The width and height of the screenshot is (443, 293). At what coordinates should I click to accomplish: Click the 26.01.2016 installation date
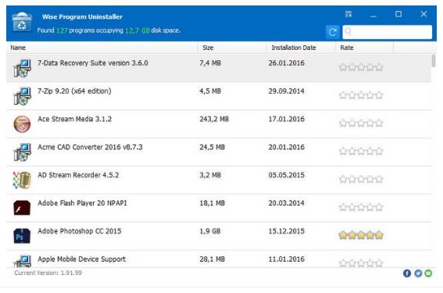point(287,63)
